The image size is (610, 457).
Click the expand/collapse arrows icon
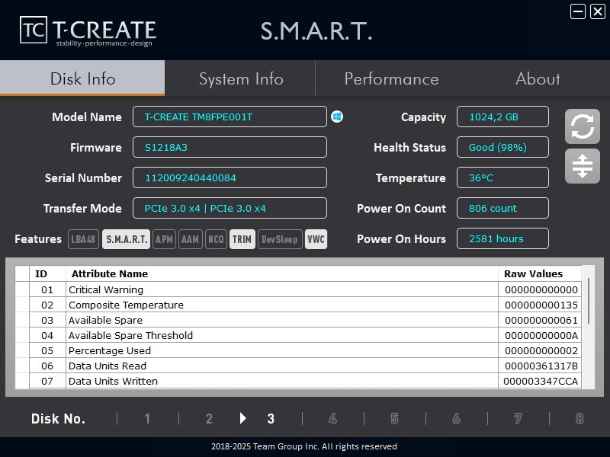tap(582, 166)
